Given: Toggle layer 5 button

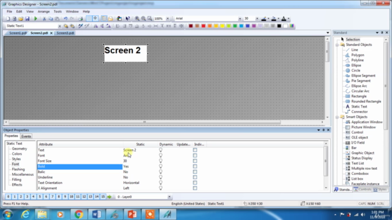Looking at the screenshot, I should (x=40, y=197).
